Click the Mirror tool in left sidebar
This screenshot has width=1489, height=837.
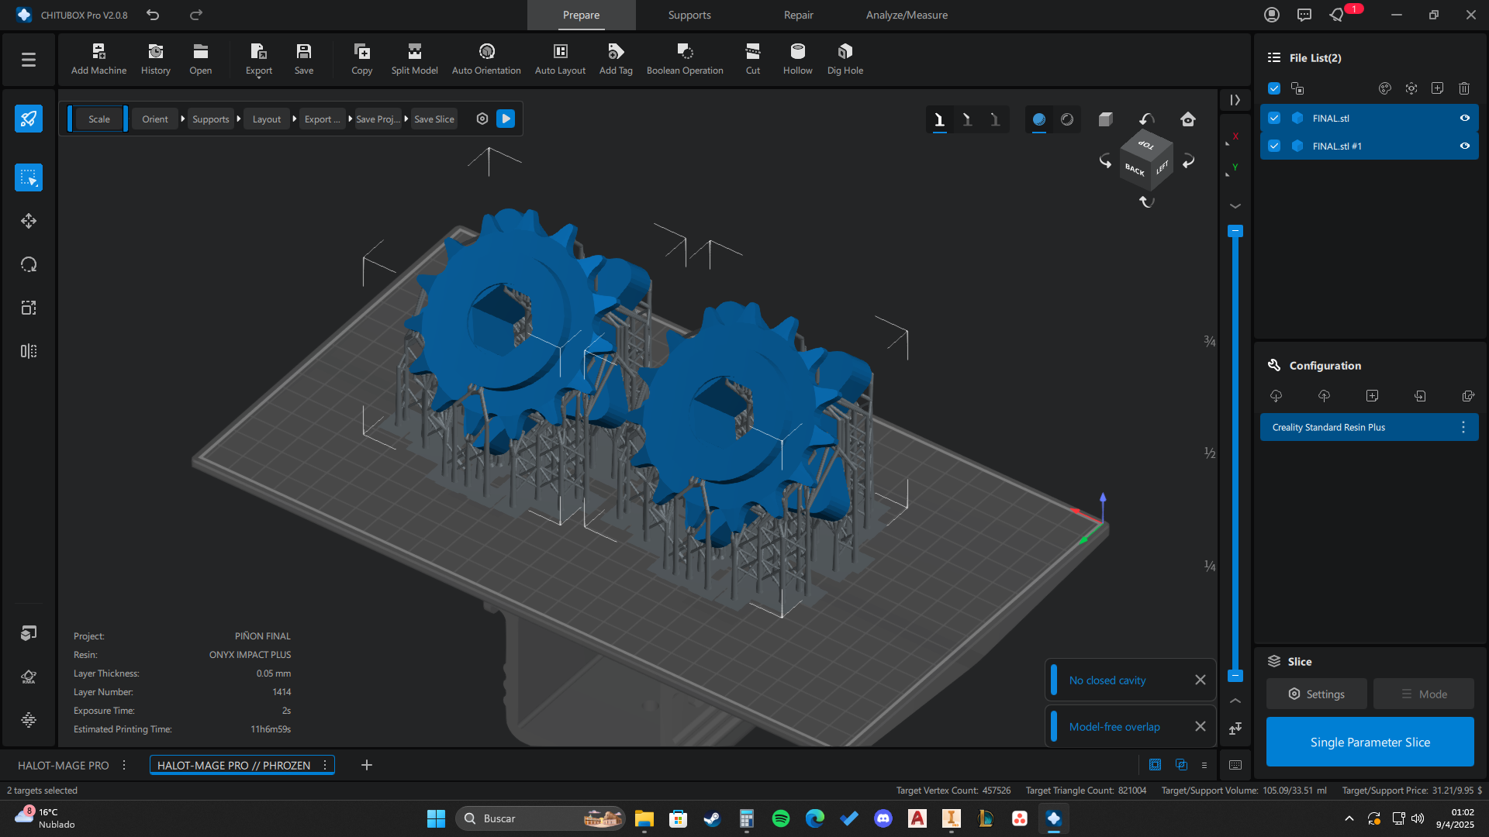pyautogui.click(x=29, y=351)
